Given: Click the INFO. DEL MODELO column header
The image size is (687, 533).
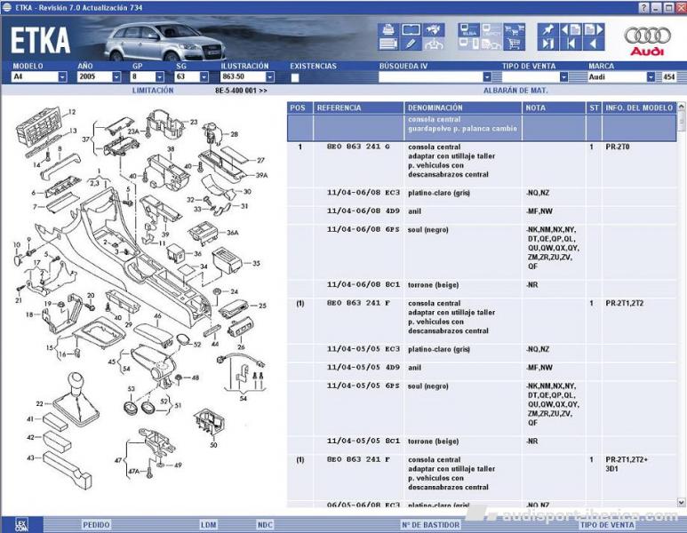Looking at the screenshot, I should tap(639, 107).
